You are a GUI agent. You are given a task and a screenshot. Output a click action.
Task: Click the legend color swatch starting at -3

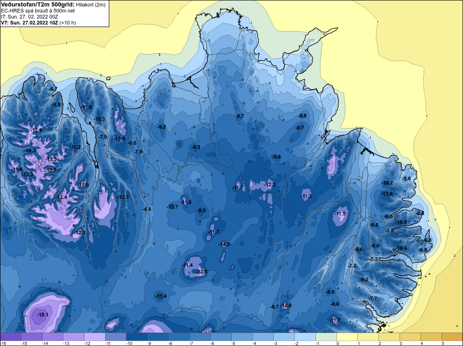(x=284, y=337)
